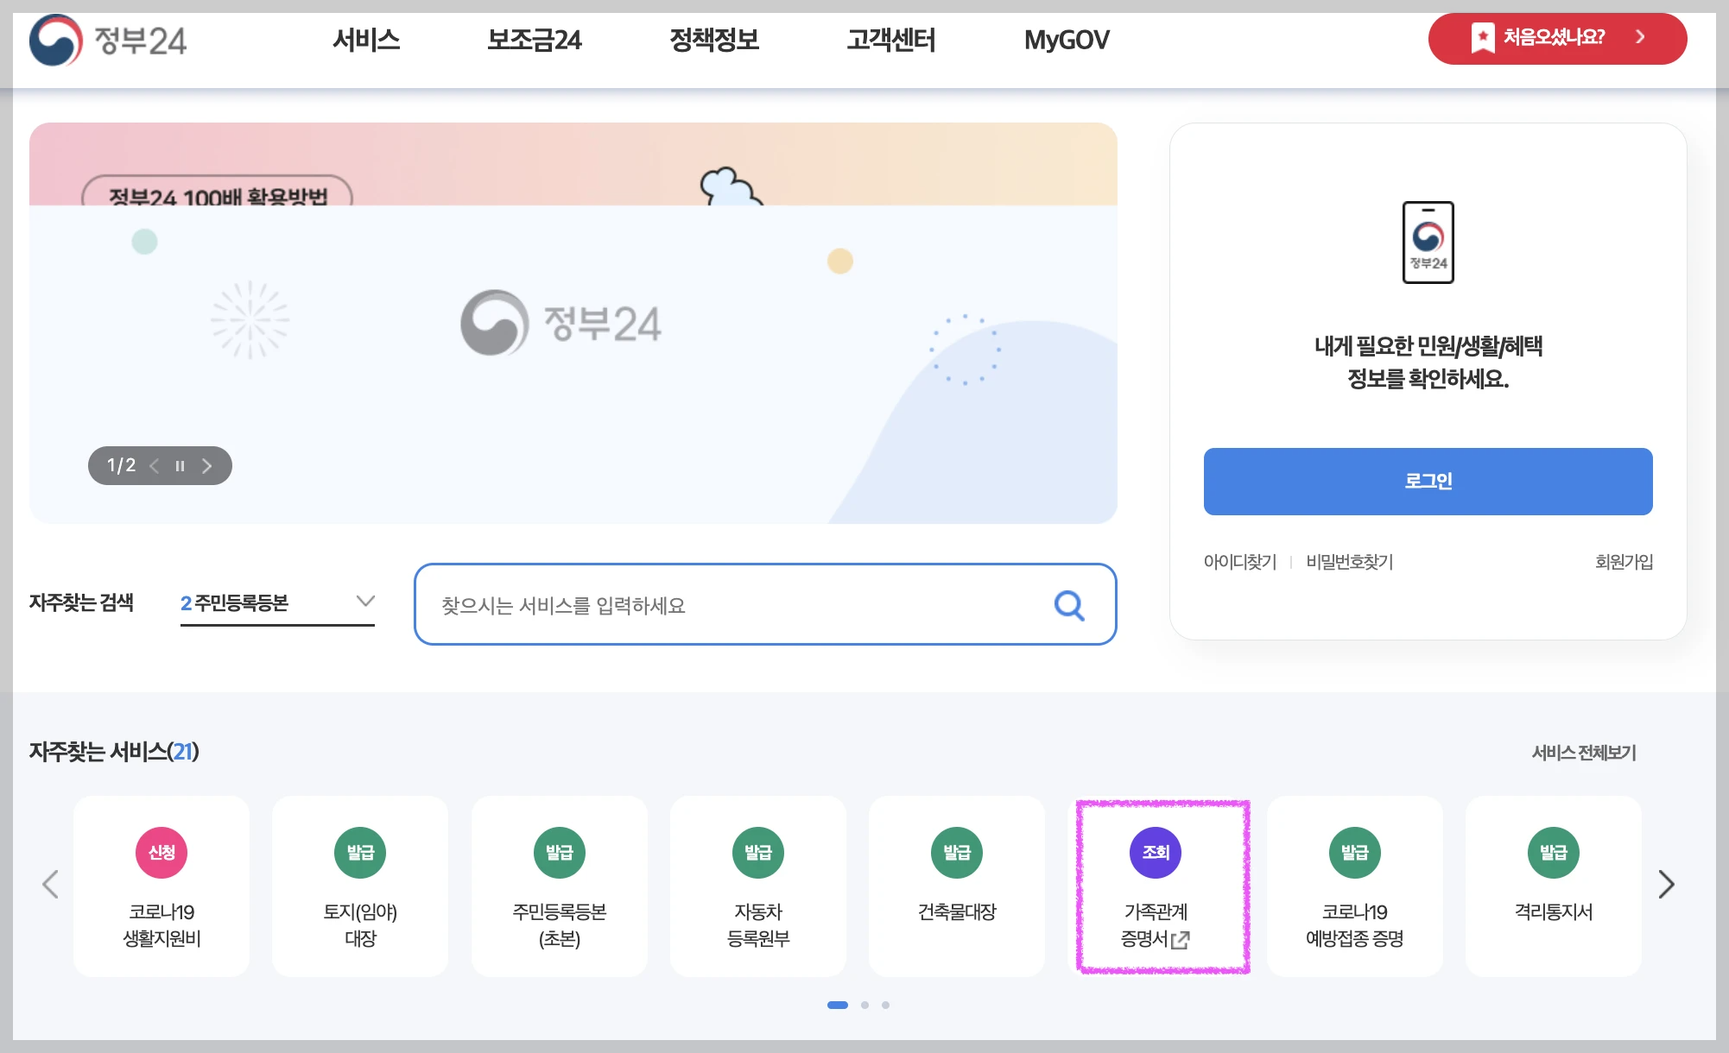Click the 발급 badge on 토지(임야)대장
This screenshot has width=1729, height=1053.
[360, 853]
